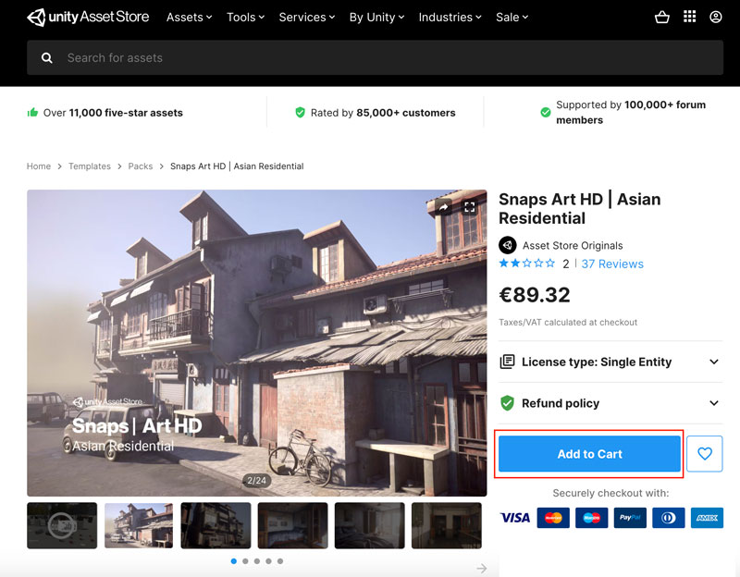Open the Tools dropdown menu

[x=245, y=18]
